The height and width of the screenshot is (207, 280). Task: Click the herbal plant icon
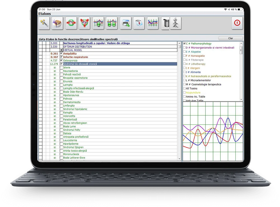(176, 23)
